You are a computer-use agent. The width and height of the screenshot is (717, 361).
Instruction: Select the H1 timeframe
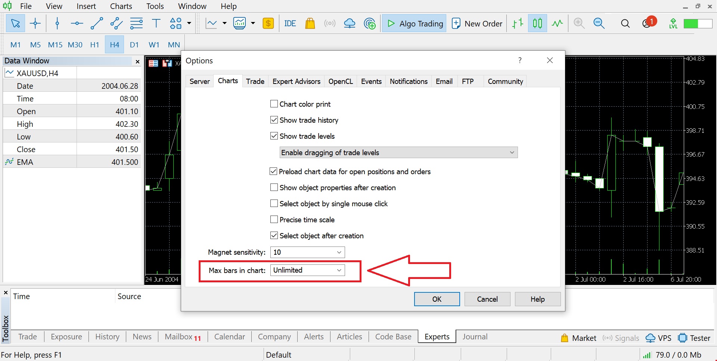[94, 44]
